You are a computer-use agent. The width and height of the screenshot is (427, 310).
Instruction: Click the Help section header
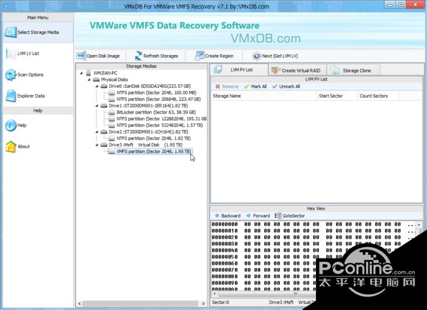[38, 110]
